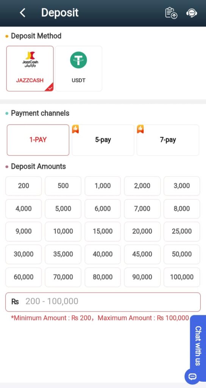
Task: Focus the Rs amount input field
Action: pos(103,302)
